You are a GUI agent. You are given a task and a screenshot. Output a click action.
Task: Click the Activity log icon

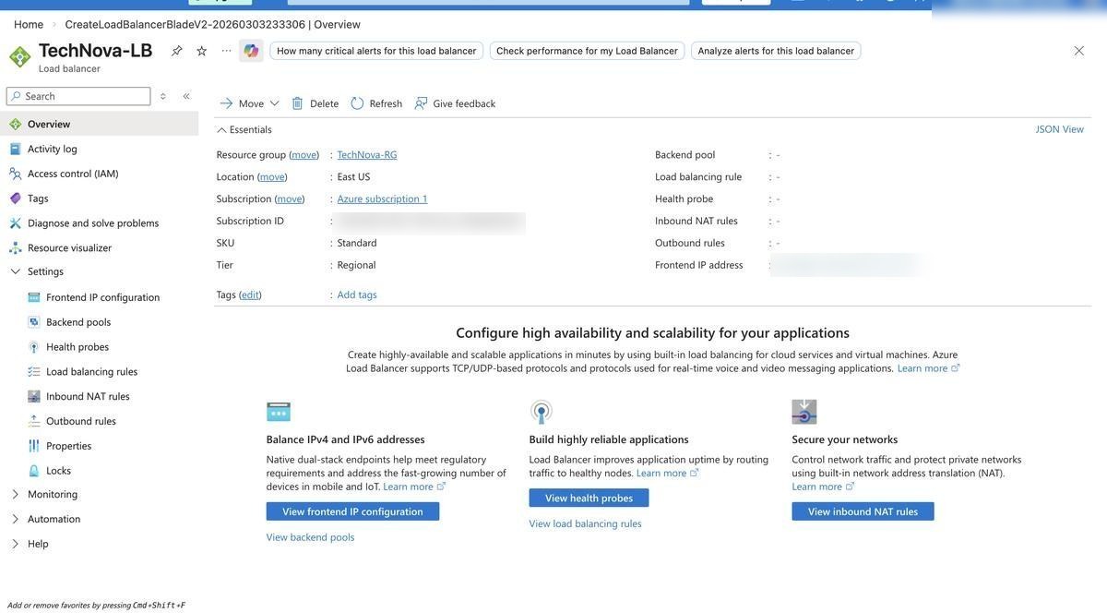pyautogui.click(x=15, y=149)
